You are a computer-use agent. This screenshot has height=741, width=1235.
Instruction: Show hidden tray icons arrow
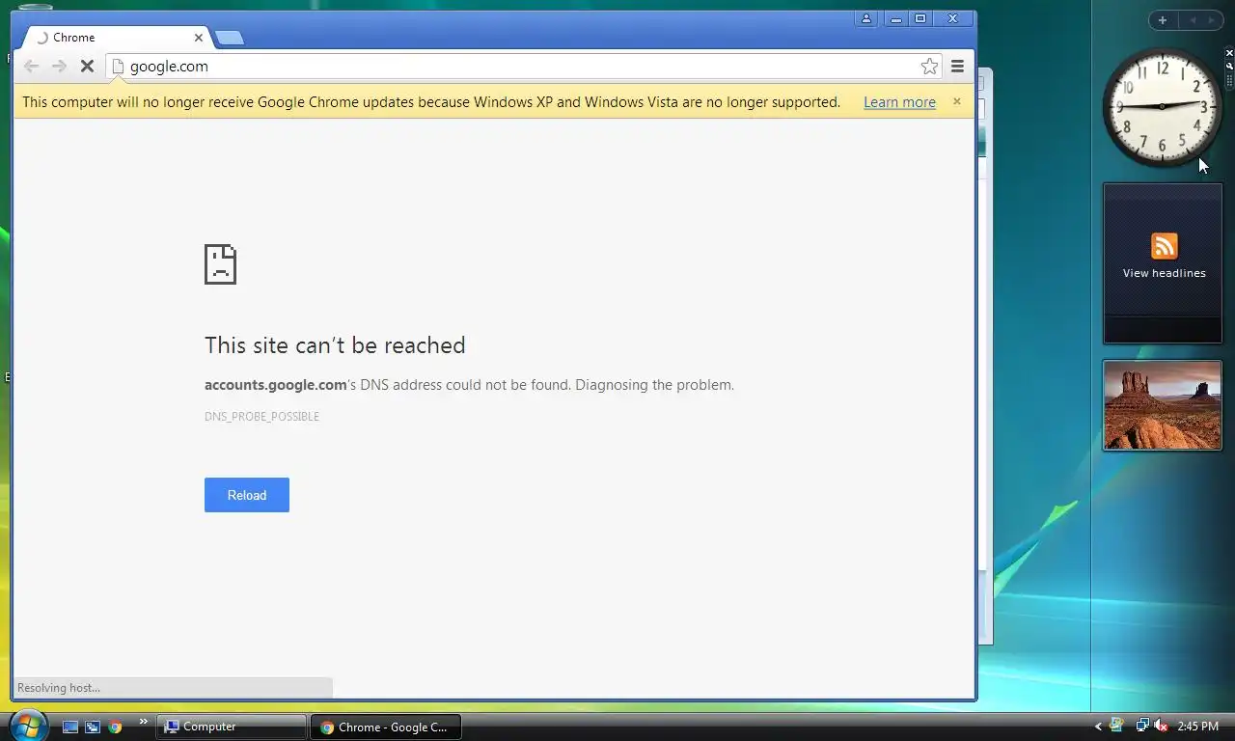pyautogui.click(x=1098, y=727)
